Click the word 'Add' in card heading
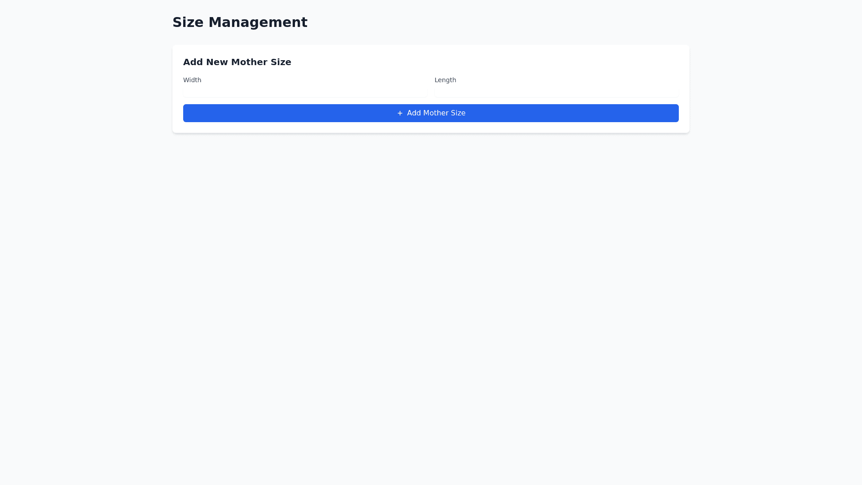Viewport: 862px width, 485px height. click(x=193, y=62)
